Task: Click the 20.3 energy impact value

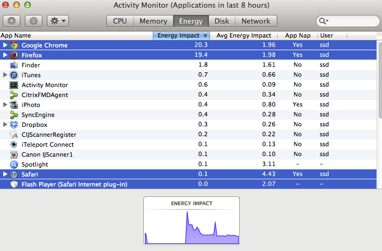Action: [201, 45]
